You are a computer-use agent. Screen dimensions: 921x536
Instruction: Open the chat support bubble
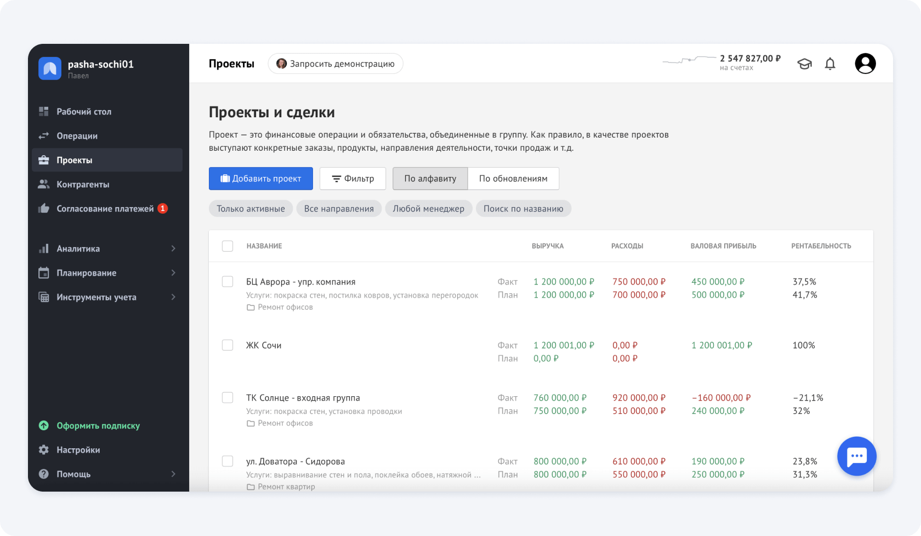[856, 456]
